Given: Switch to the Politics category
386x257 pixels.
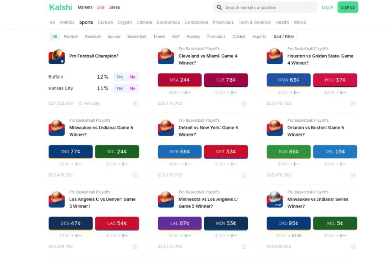Looking at the screenshot, I should (x=67, y=22).
